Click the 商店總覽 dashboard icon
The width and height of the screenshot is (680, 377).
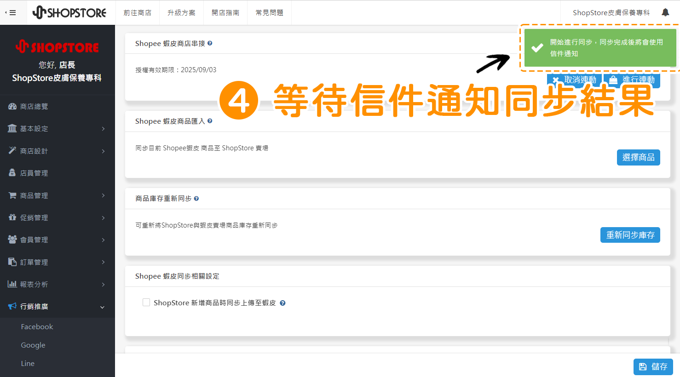coord(12,106)
